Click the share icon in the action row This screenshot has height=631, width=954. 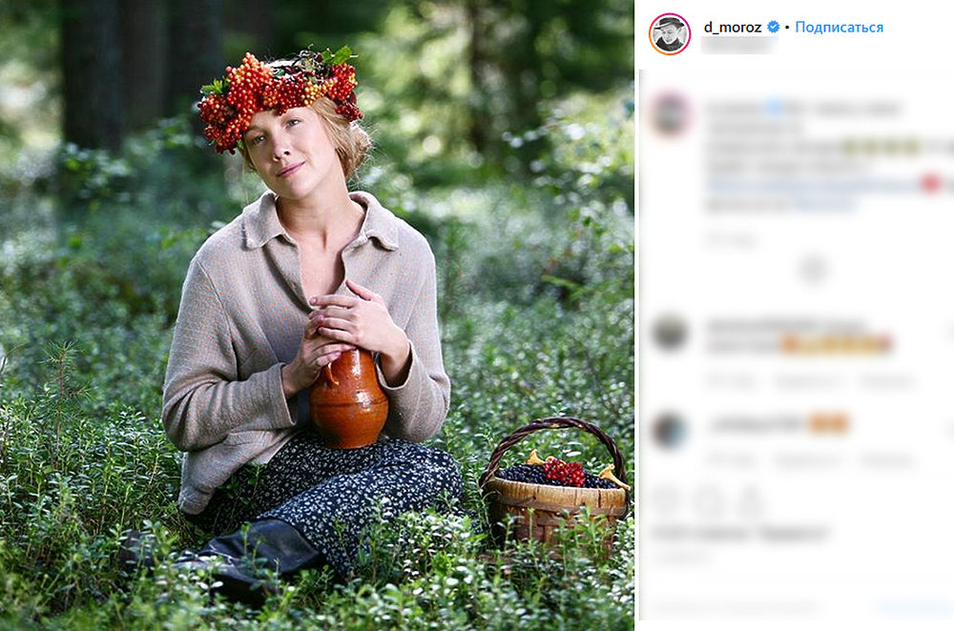coord(750,500)
